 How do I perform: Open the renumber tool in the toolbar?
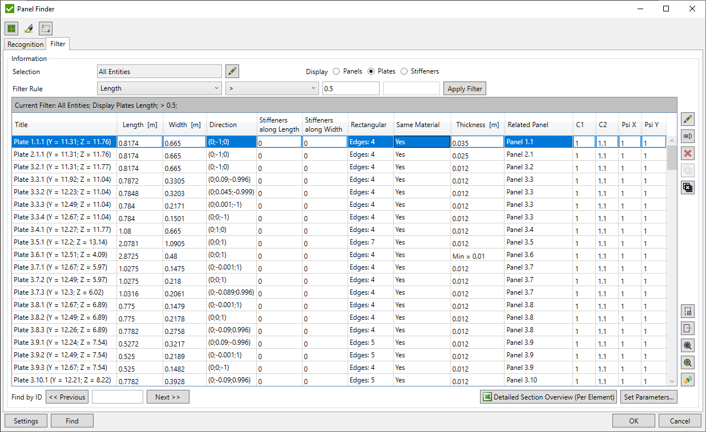(x=45, y=28)
